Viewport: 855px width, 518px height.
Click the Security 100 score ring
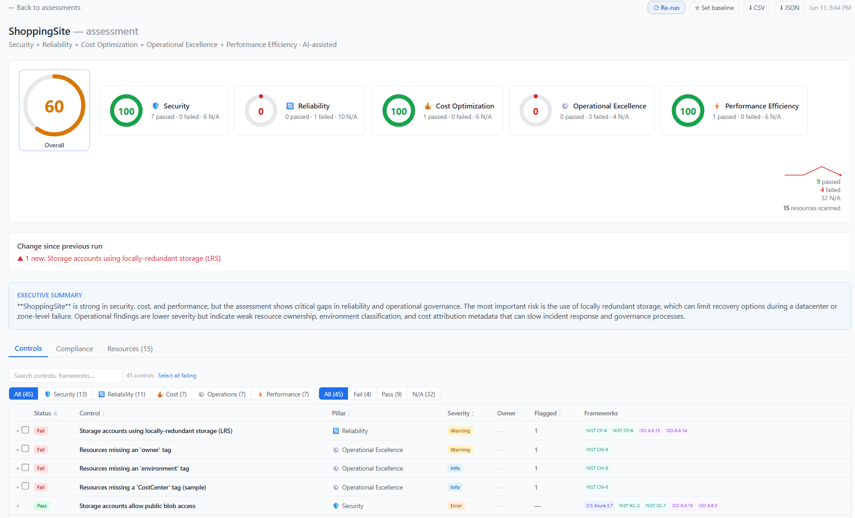click(x=126, y=111)
